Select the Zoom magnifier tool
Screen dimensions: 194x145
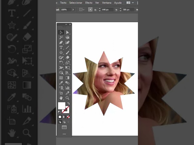pyautogui.click(x=67, y=98)
